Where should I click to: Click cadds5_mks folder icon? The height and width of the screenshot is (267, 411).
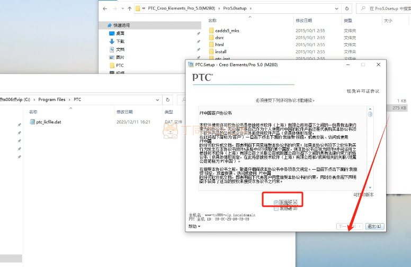[x=211, y=31]
